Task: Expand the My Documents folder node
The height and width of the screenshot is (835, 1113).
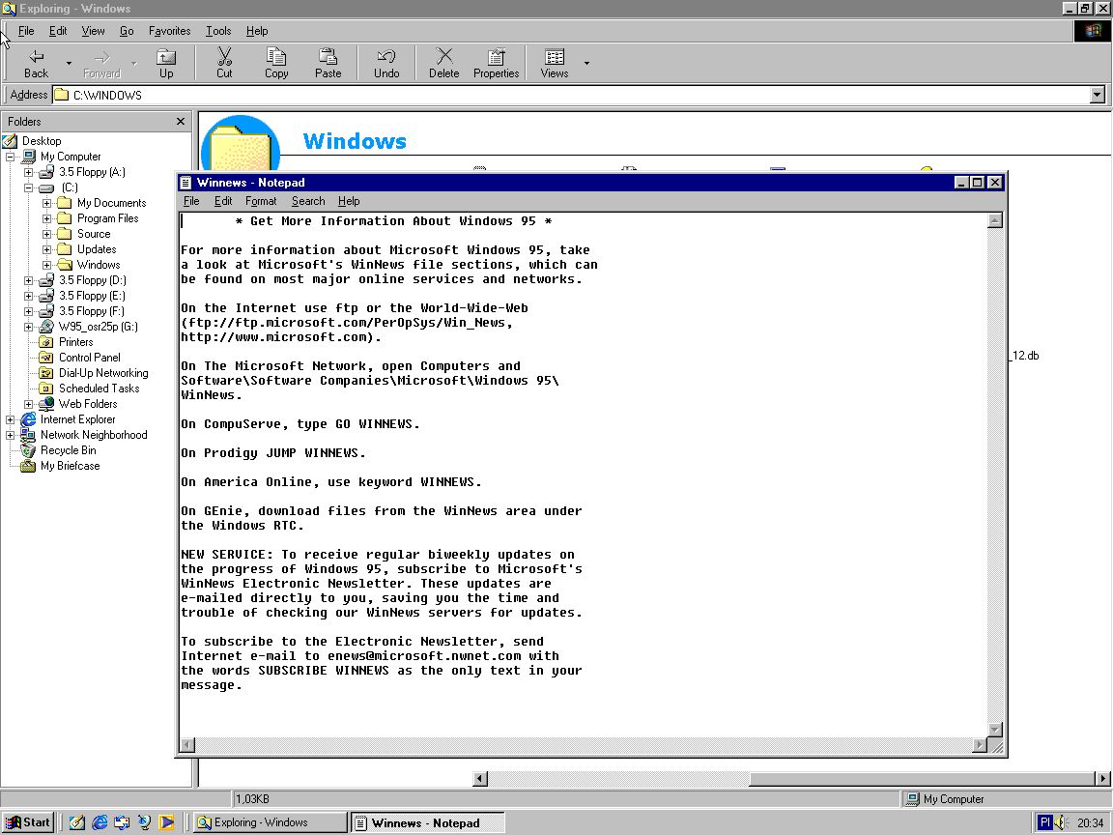Action: click(x=46, y=203)
